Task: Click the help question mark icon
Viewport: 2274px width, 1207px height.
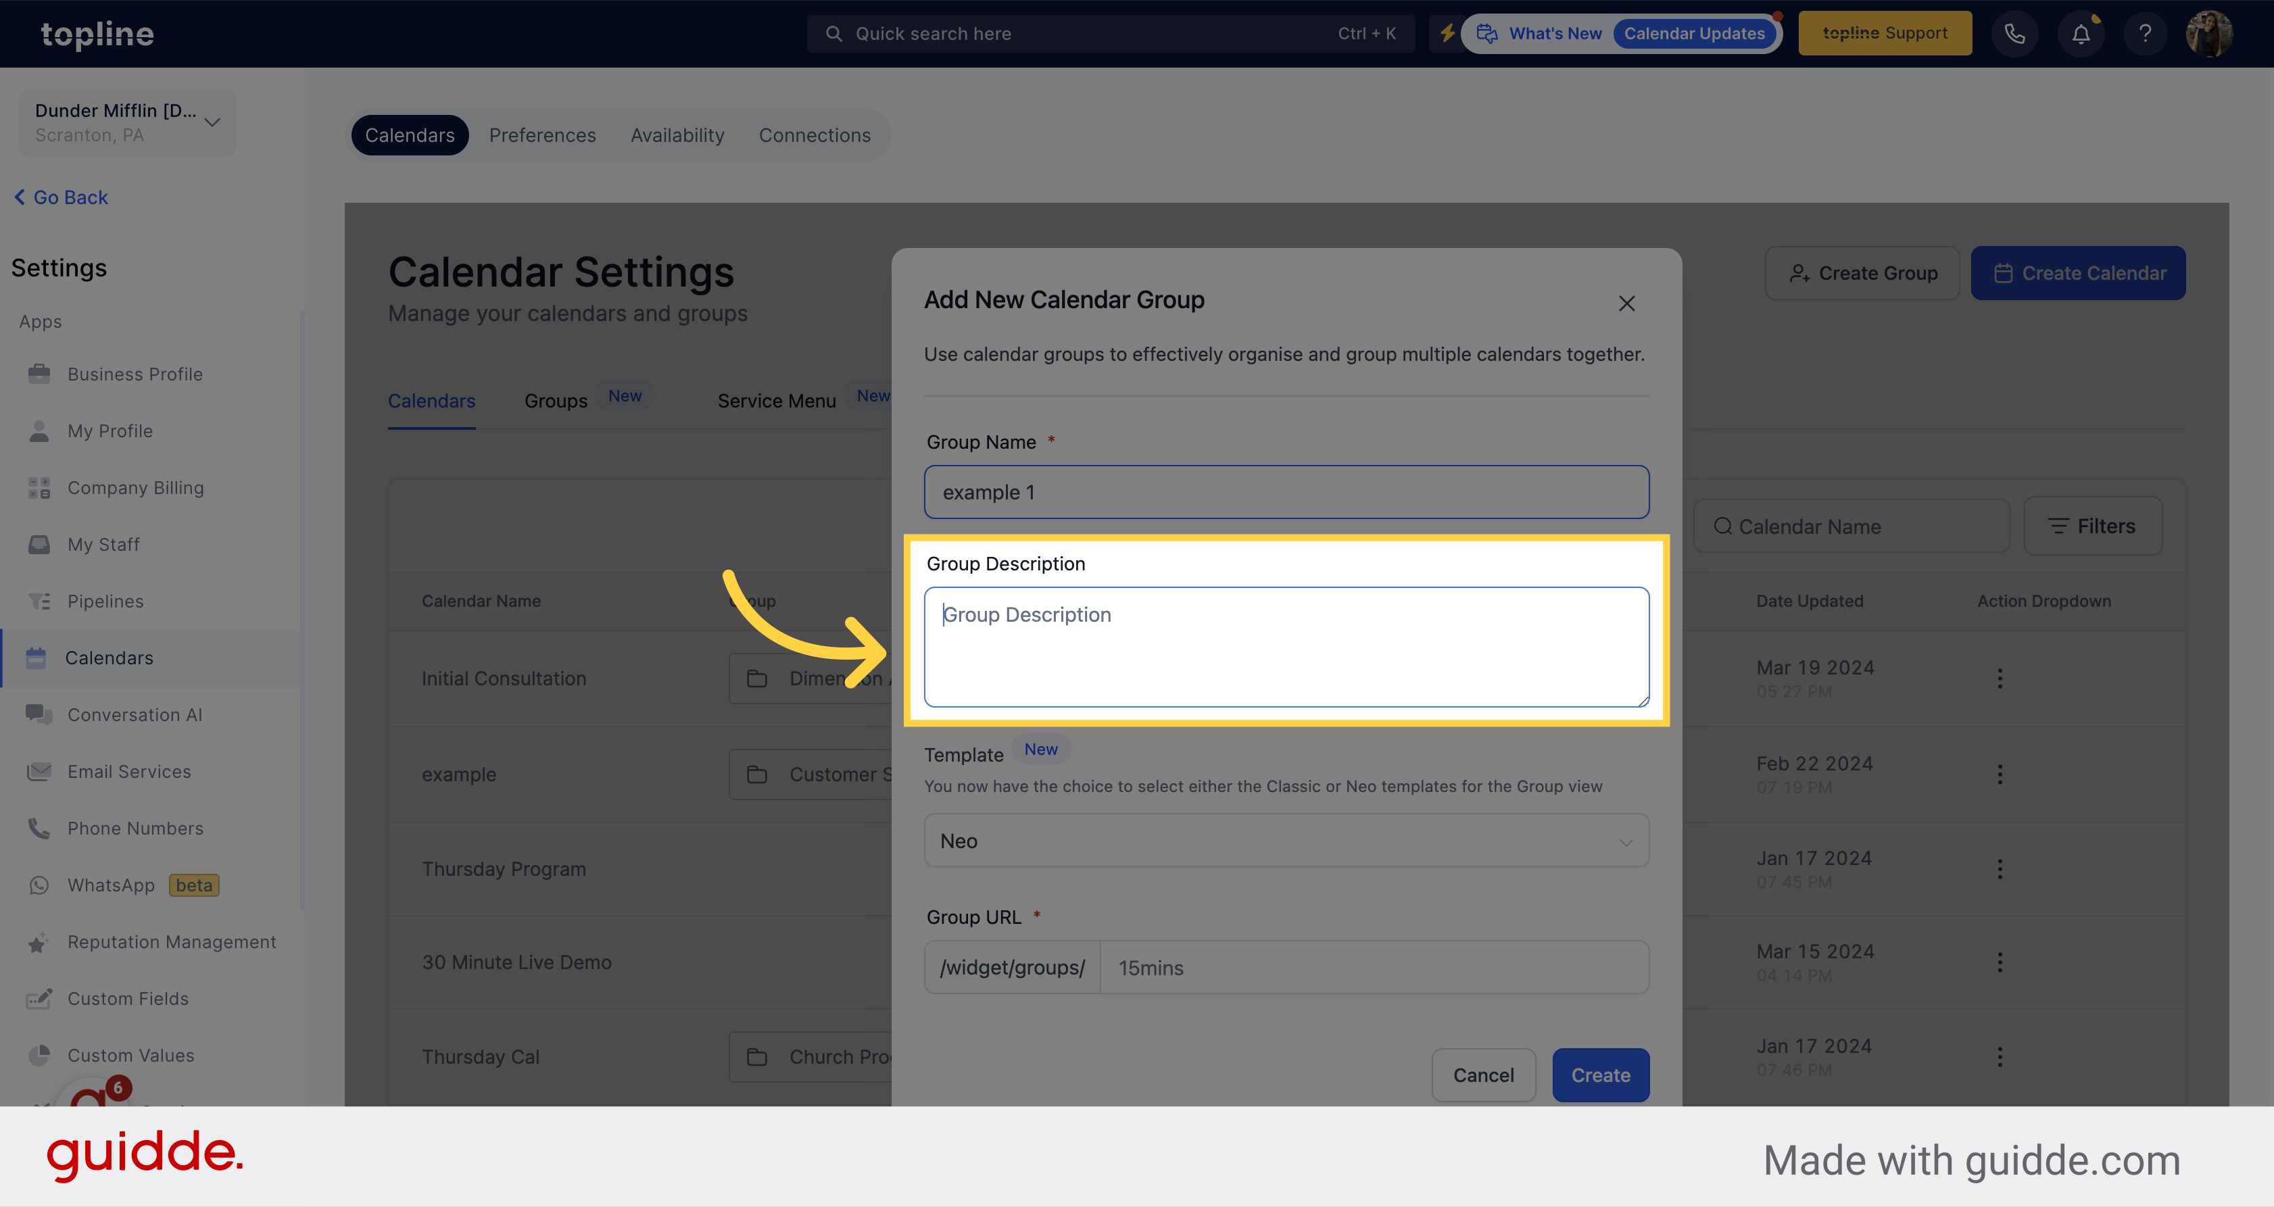Action: [2145, 34]
